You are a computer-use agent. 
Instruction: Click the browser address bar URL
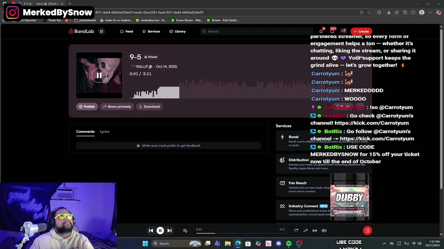click(149, 12)
